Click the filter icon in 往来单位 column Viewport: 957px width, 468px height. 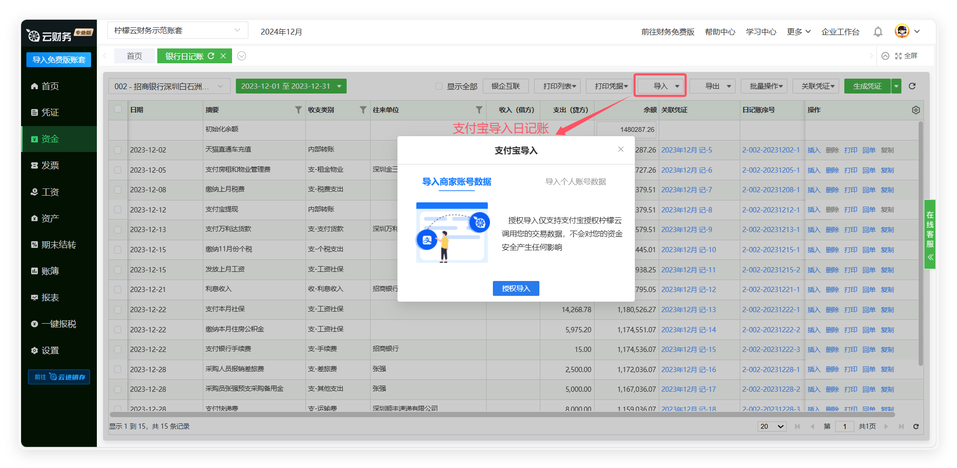pos(478,110)
